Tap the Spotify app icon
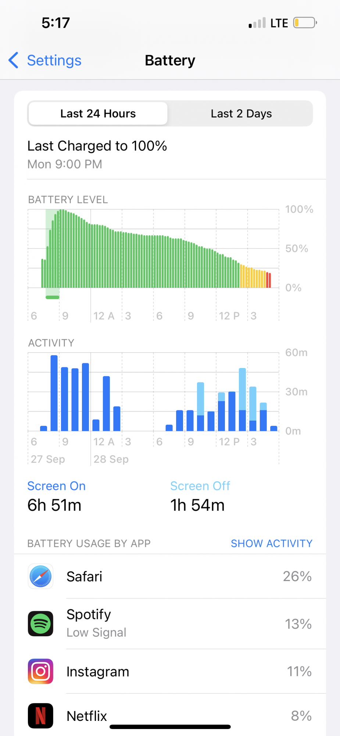 40,624
